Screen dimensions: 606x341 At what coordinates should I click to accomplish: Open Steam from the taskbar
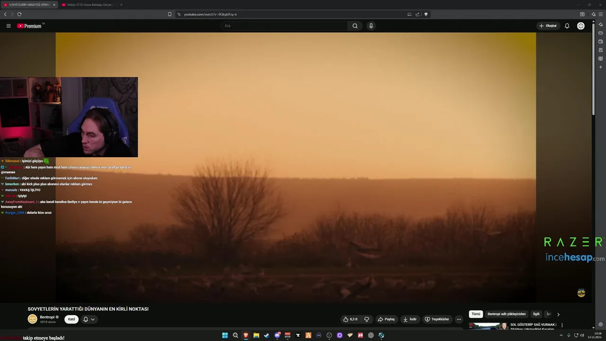tap(267, 335)
